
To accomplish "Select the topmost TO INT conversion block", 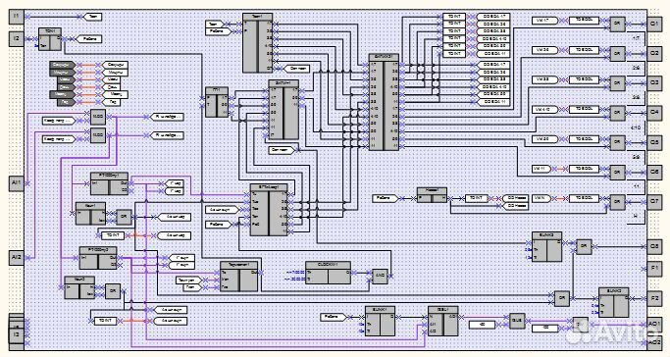I will 454,17.
